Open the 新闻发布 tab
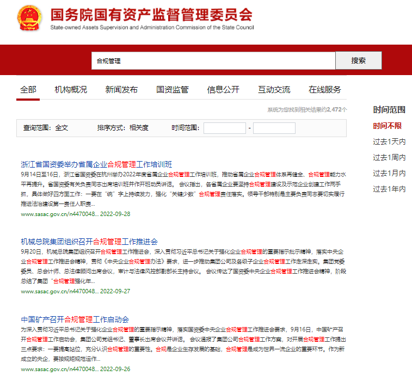Image resolution: width=412 pixels, height=376 pixels. coord(121,90)
